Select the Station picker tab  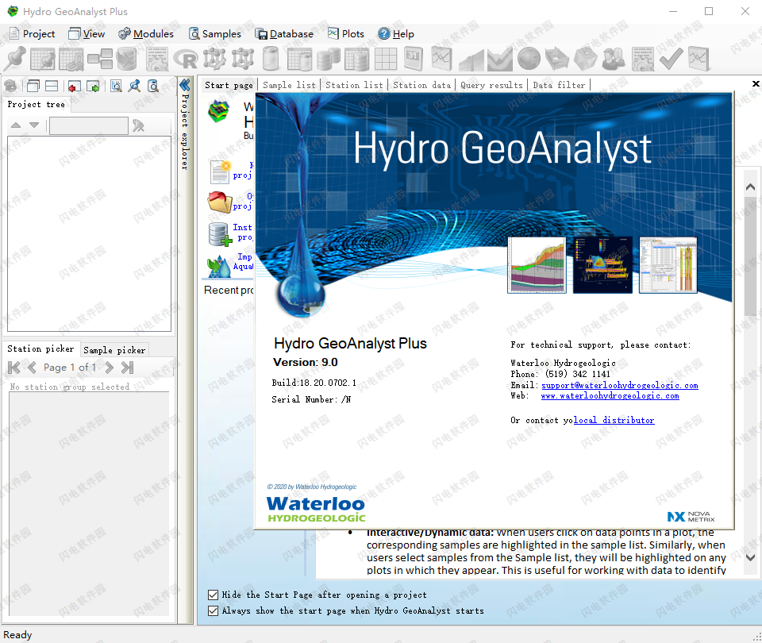pyautogui.click(x=40, y=349)
